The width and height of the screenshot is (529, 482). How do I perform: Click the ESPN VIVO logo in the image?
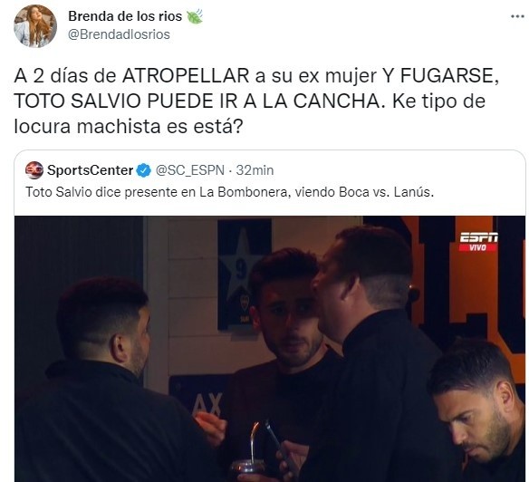click(x=478, y=242)
